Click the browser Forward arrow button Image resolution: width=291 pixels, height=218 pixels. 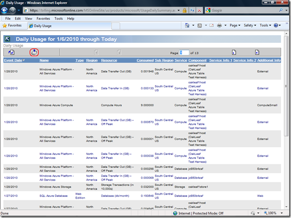tap(13, 10)
